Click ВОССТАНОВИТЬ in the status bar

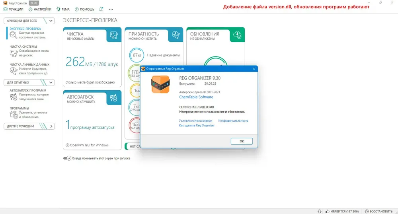[x=378, y=211]
